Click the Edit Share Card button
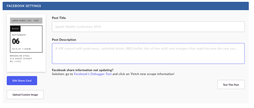This screenshot has height=108, width=254. [x=22, y=81]
